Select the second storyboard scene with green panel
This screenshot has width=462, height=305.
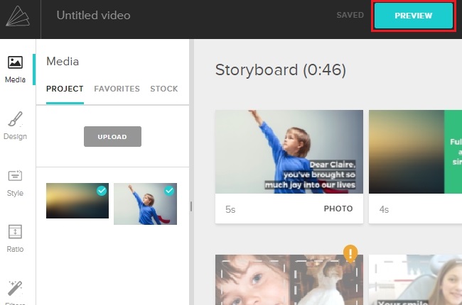(415, 152)
